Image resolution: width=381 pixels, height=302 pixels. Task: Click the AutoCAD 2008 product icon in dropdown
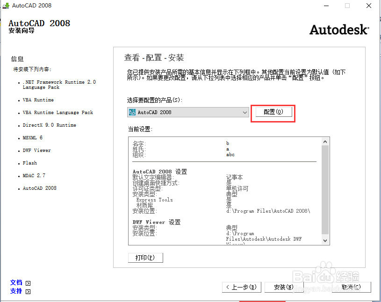pyautogui.click(x=132, y=112)
